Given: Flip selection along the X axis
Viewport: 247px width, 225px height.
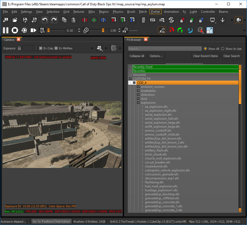Looking at the screenshot, I should (x=85, y=20).
